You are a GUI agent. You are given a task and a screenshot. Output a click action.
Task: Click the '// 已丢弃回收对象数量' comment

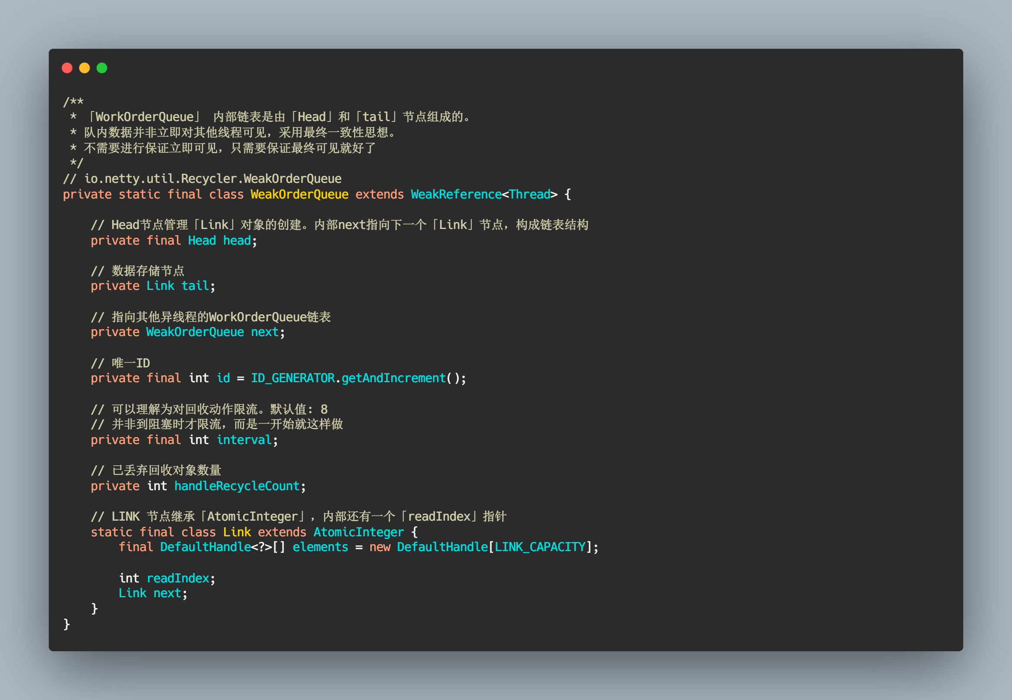(156, 471)
